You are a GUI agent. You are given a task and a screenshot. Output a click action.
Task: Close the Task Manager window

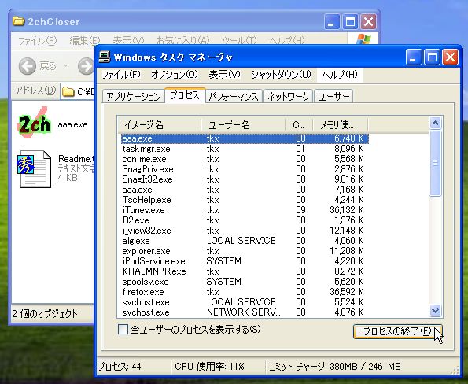pyautogui.click(x=451, y=57)
